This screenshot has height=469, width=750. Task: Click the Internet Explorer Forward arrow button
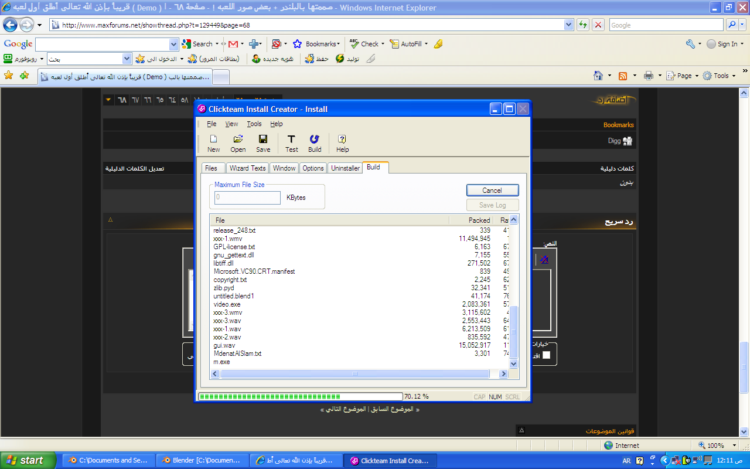point(27,25)
